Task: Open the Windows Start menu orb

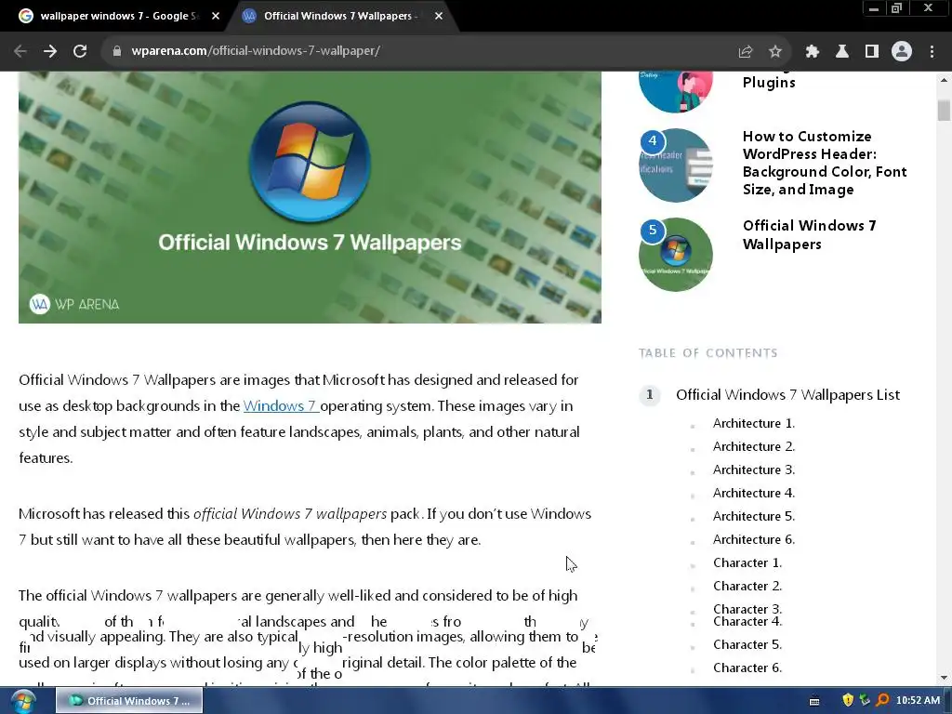Action: (23, 701)
